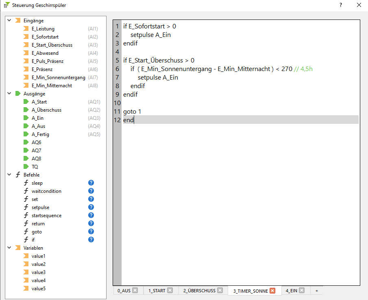Collapse the Befehle tree section

pyautogui.click(x=9, y=175)
